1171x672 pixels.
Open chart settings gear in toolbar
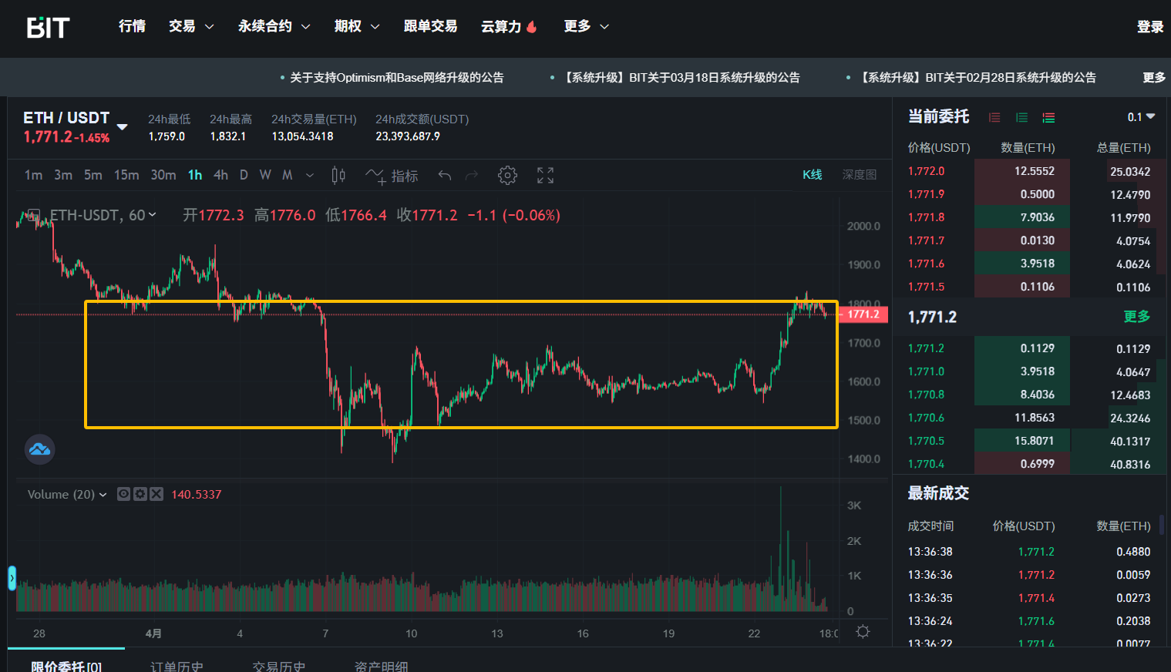tap(507, 176)
